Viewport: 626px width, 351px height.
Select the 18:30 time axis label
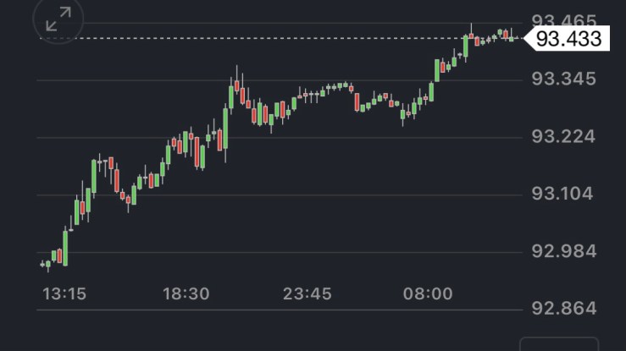(x=186, y=293)
